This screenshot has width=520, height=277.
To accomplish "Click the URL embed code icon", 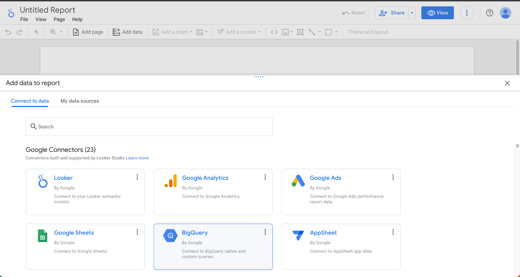I will (274, 32).
